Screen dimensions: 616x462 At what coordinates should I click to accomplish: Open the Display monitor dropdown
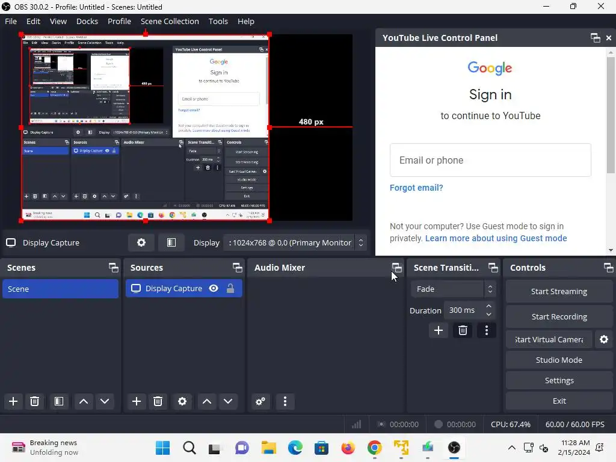click(295, 243)
